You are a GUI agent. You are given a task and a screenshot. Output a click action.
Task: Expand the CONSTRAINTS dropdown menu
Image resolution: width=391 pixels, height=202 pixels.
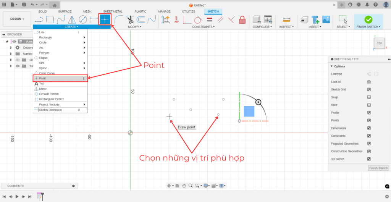tap(203, 27)
